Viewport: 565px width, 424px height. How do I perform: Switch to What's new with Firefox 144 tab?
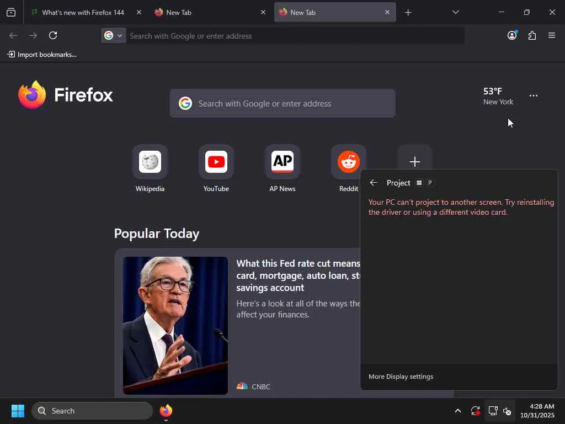[83, 12]
